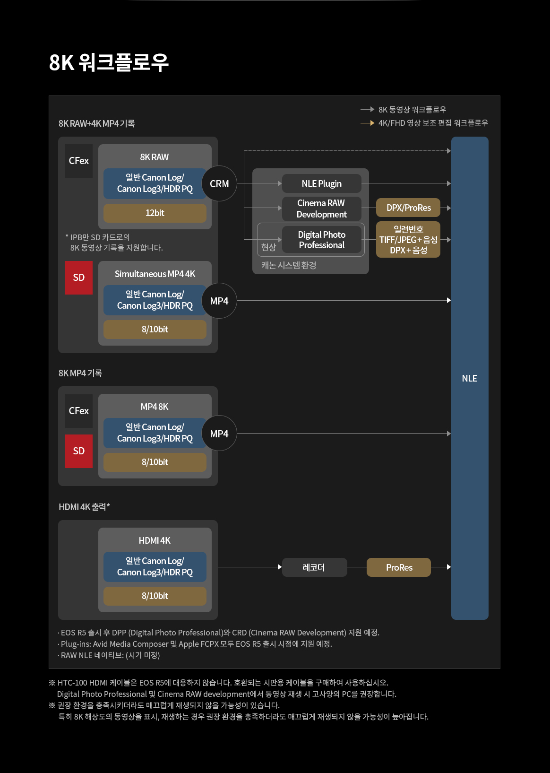Screen dimensions: 550x773
Task: Open the Digital Photo Professional box
Action: click(x=322, y=240)
